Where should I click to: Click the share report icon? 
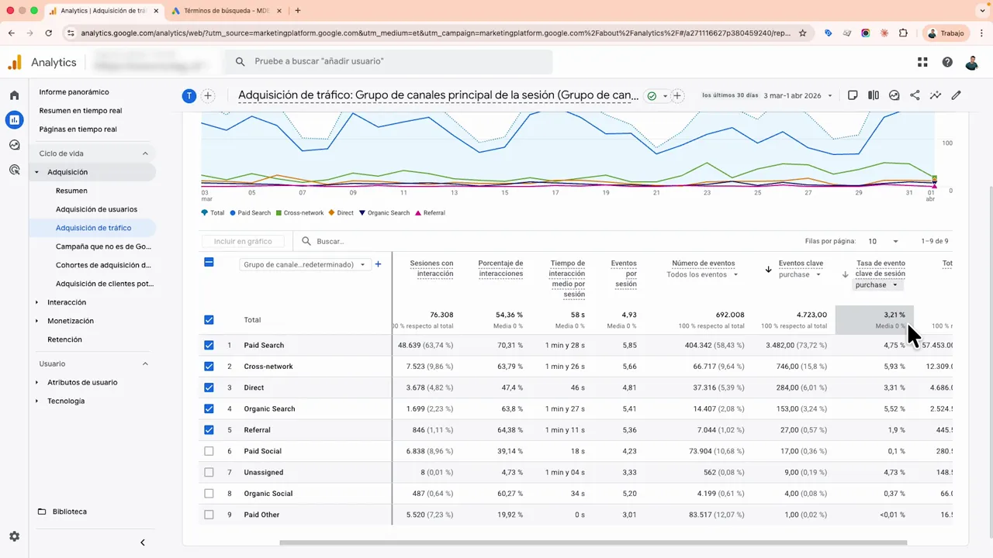(915, 95)
